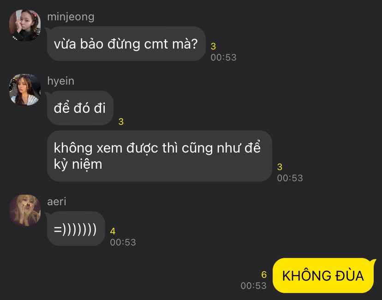
Task: Tap the "vừa bảo đừng cmt mà?" message
Action: click(126, 44)
